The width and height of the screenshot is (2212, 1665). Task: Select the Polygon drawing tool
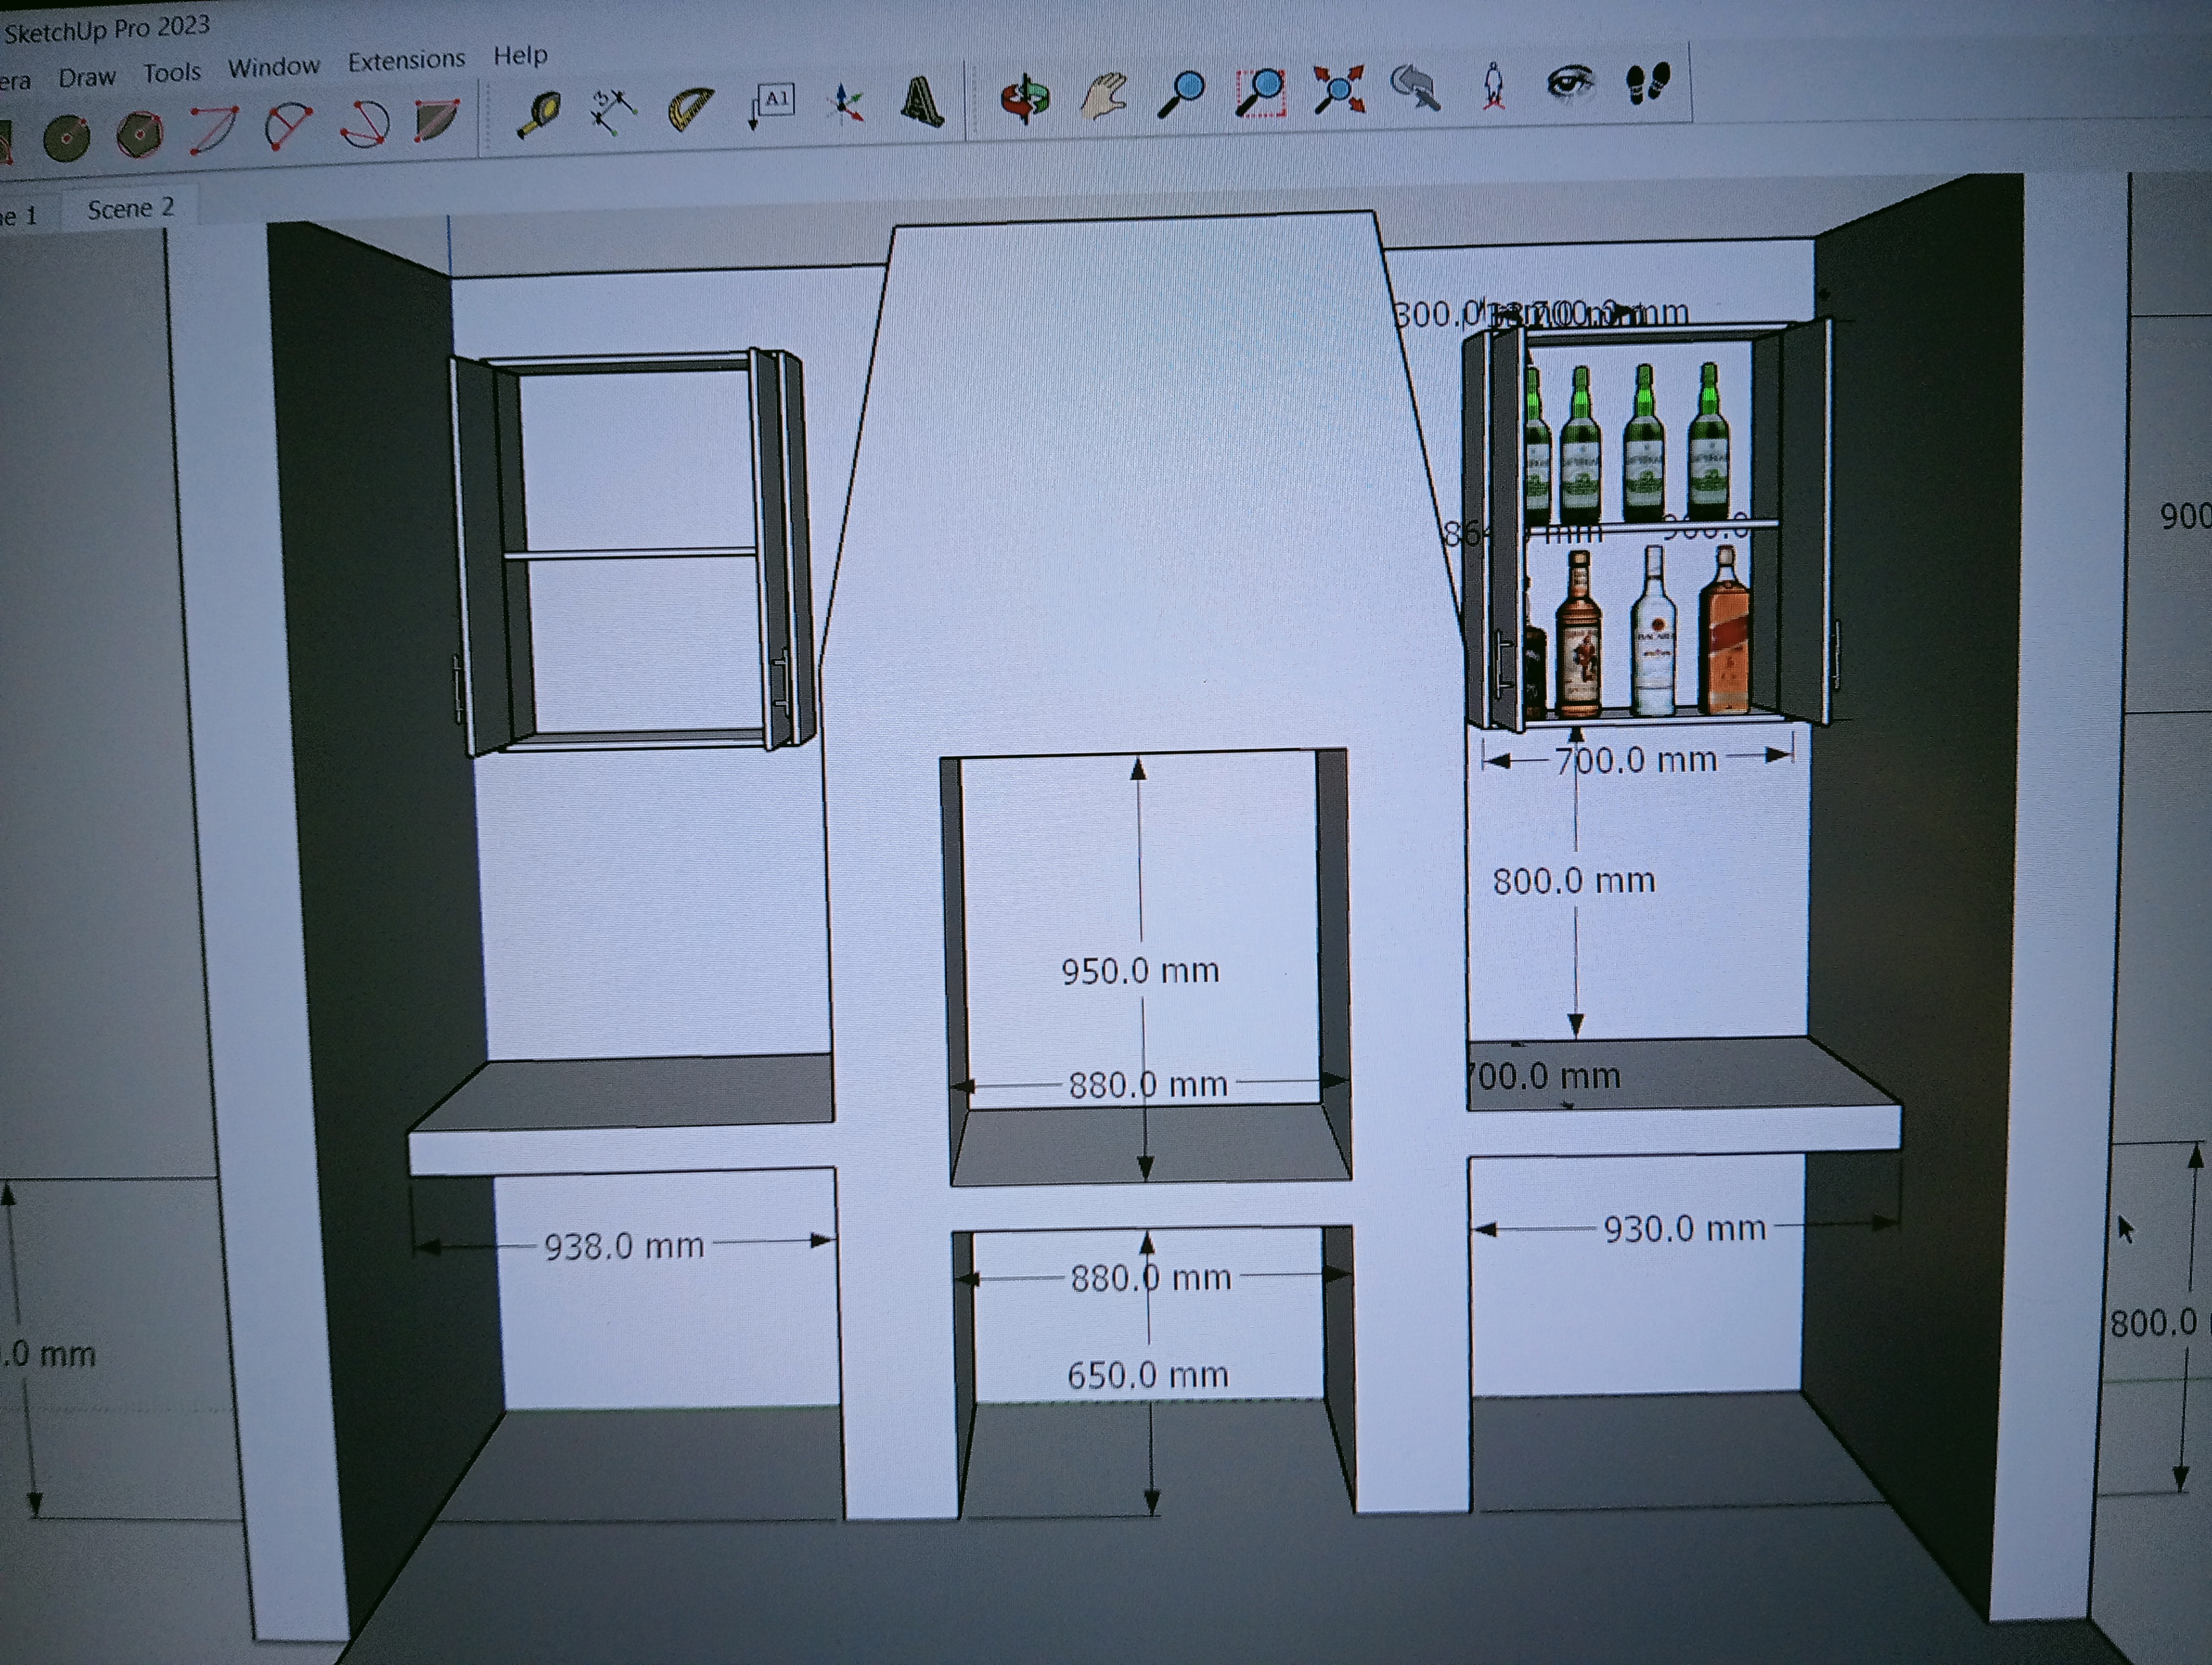click(x=139, y=134)
